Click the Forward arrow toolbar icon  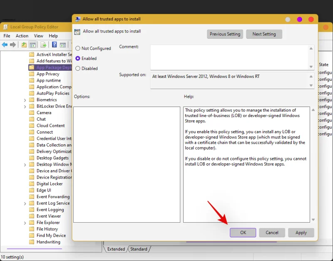coord(13,45)
